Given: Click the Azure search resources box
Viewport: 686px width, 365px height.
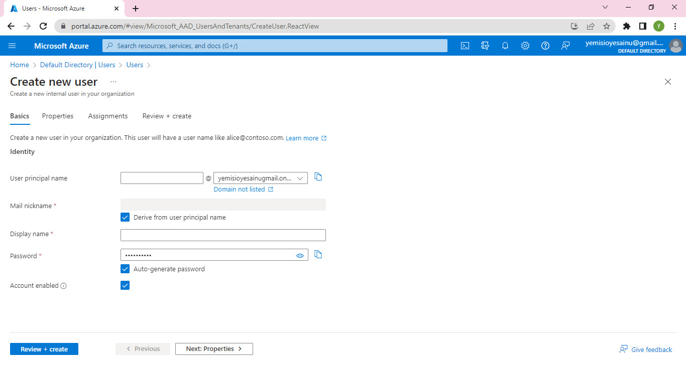Looking at the screenshot, I should 275,46.
